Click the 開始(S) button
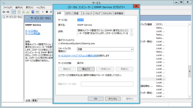This screenshot has height=108, width=193. coord(67,69)
